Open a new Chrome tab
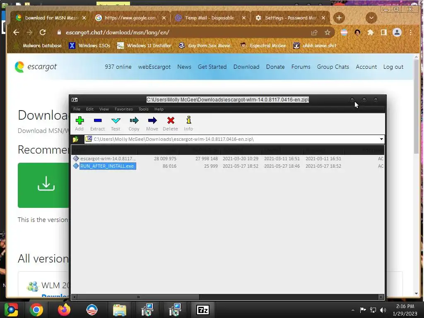The image size is (424, 318). tap(339, 18)
